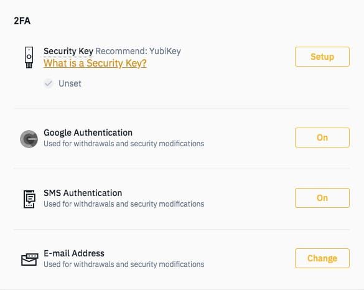Click SMS Authentication description about withdrawals
The width and height of the screenshot is (364, 290).
(124, 204)
